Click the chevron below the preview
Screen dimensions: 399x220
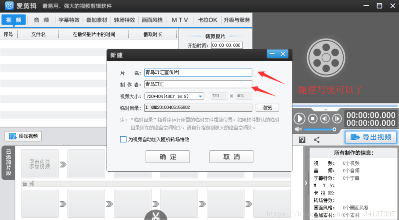coord(325,110)
